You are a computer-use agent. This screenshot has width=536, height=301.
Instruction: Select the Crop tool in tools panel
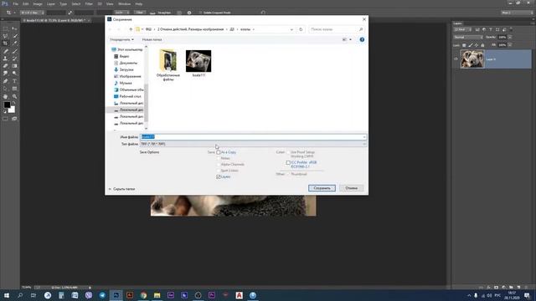pyautogui.click(x=5, y=43)
